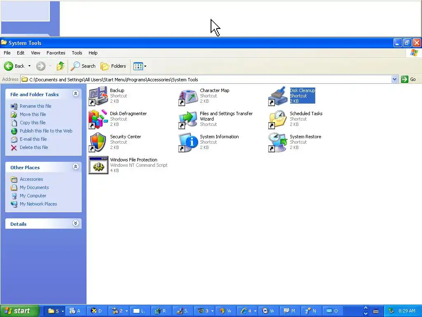This screenshot has height=317, width=422.
Task: Open the Views button menu
Action: pos(140,66)
